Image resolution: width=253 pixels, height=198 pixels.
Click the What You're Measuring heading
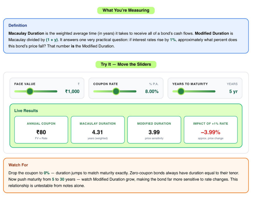point(126,10)
